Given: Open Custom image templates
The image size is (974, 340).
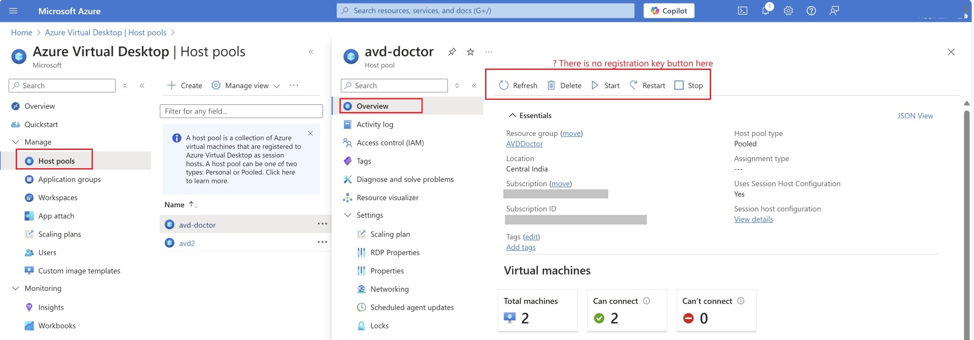Looking at the screenshot, I should [x=79, y=271].
